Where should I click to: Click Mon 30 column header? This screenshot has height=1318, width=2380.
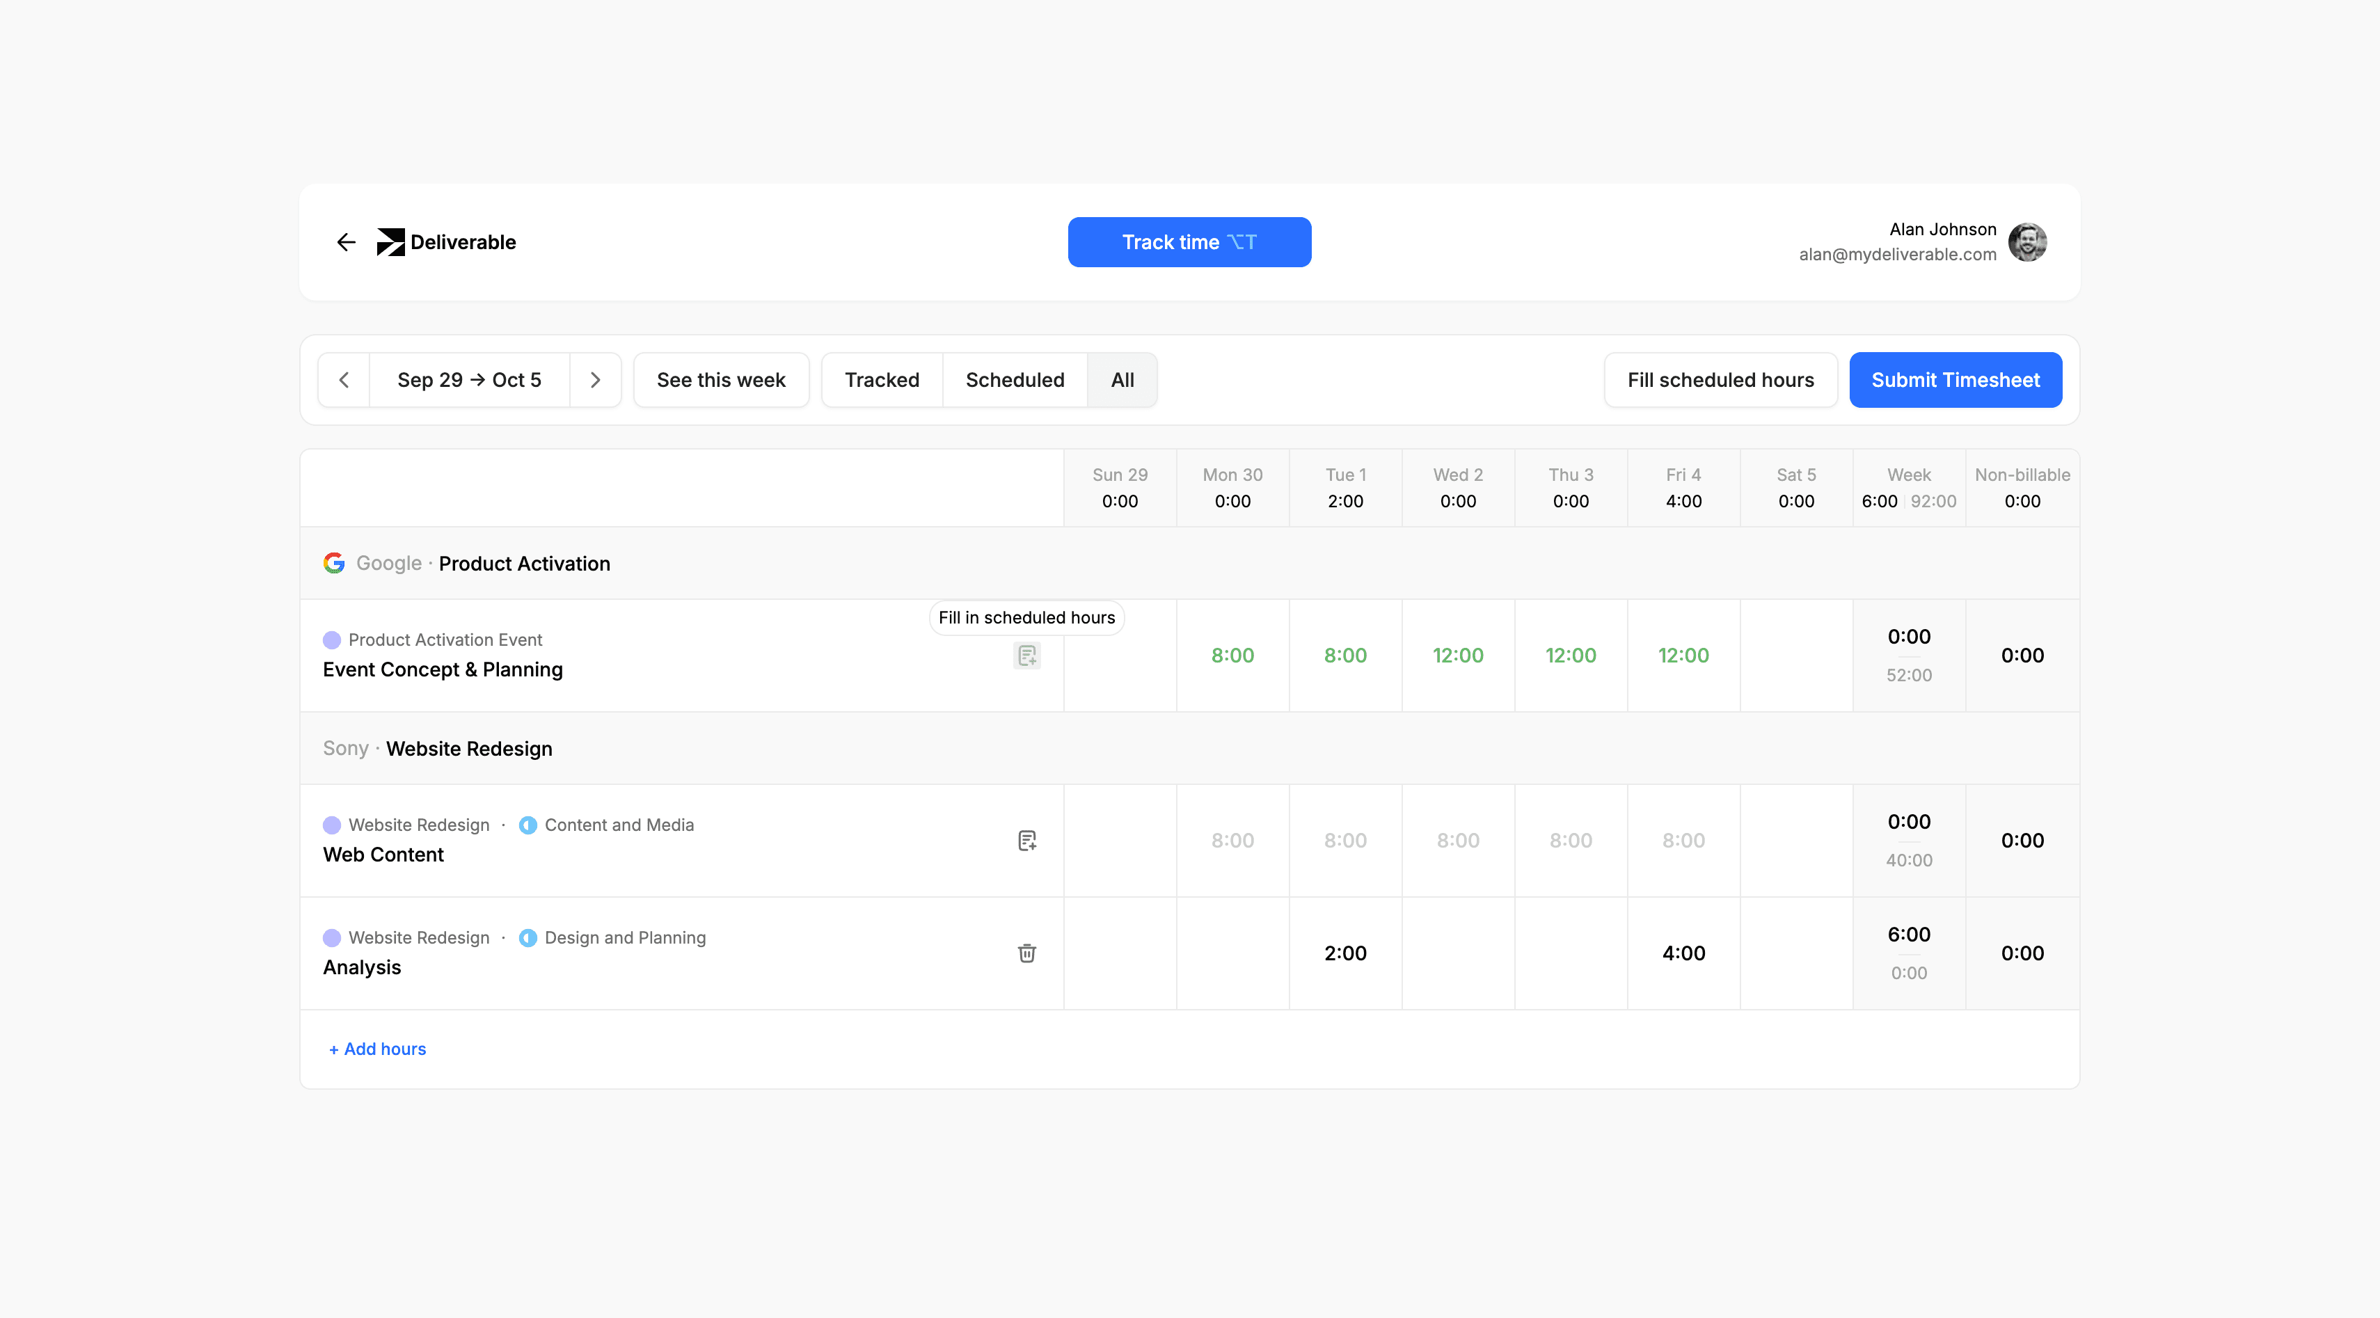click(1232, 488)
